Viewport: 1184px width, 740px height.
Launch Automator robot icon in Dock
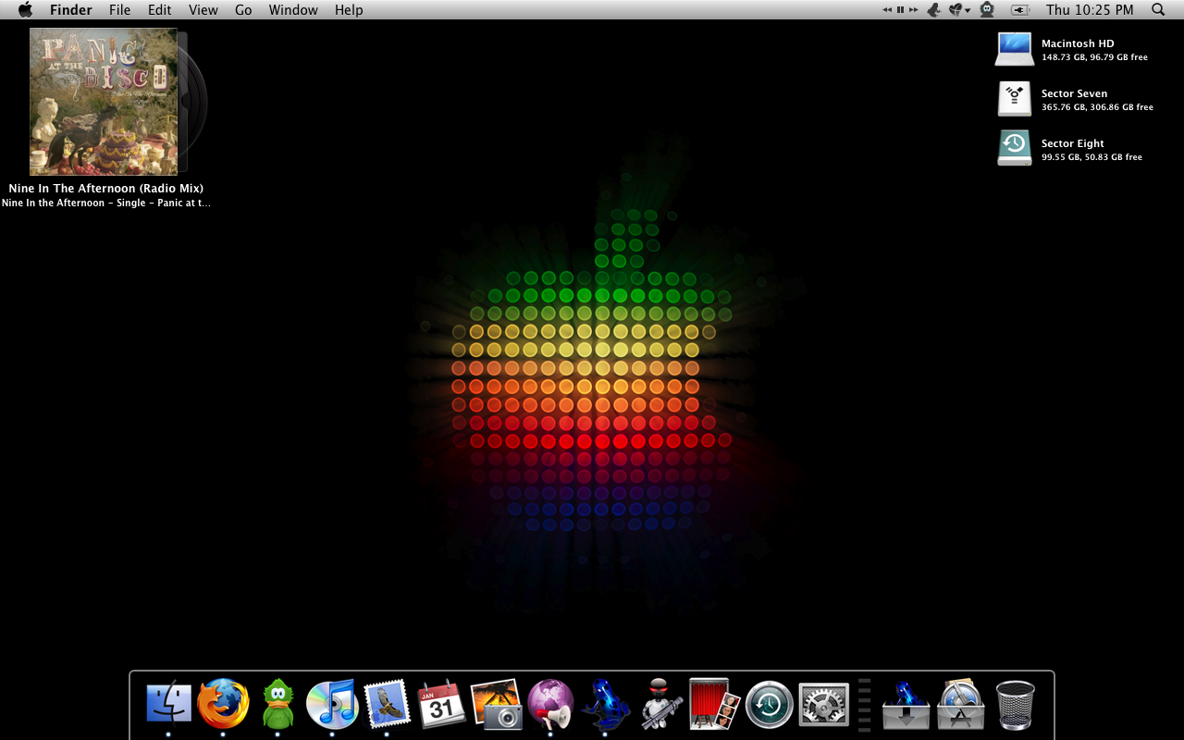(x=660, y=704)
